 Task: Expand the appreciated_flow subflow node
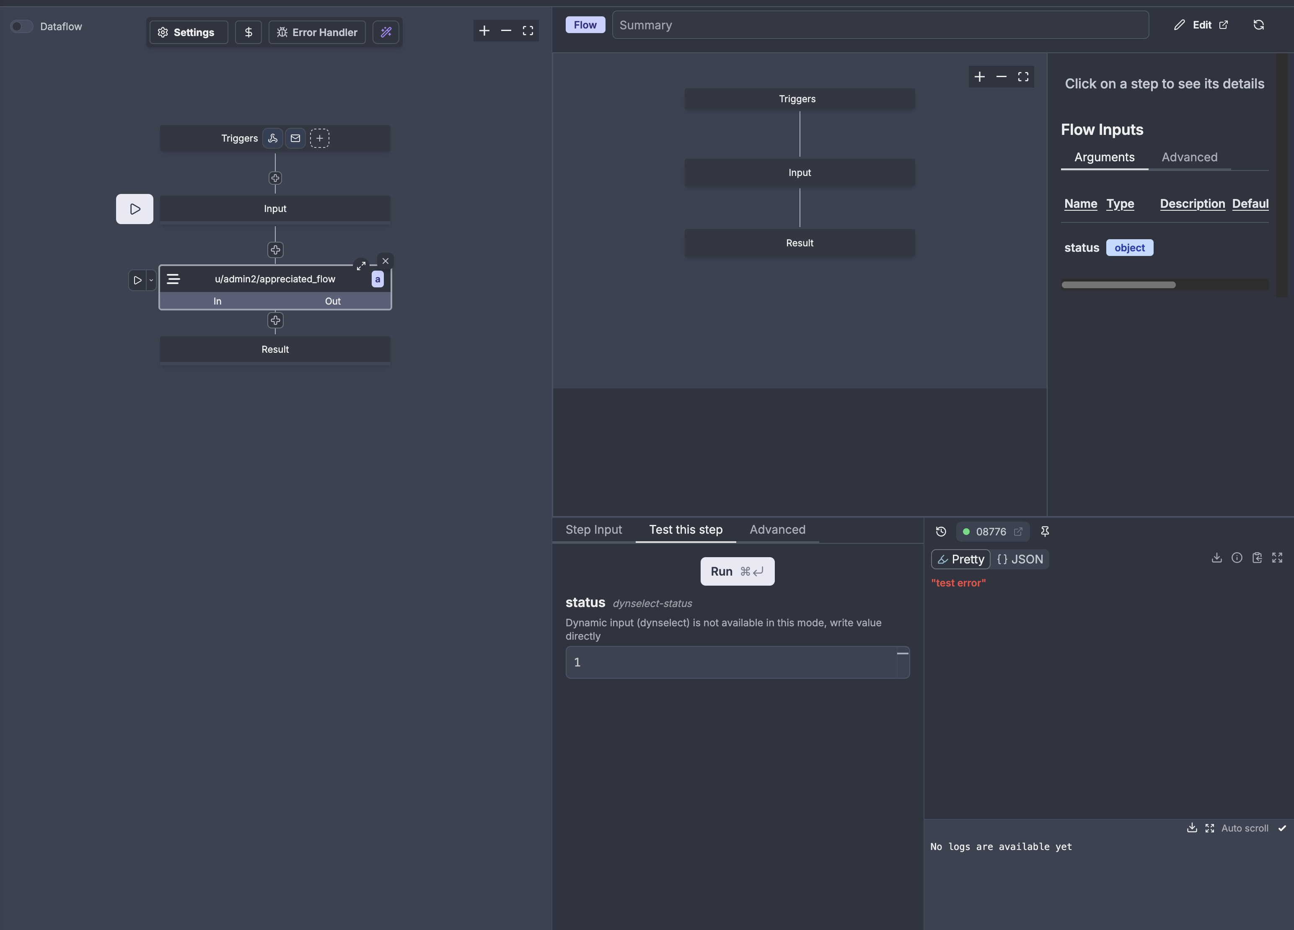(x=361, y=265)
